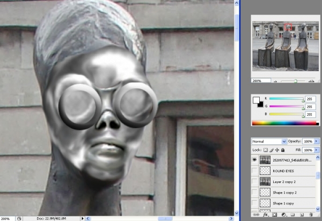Delete layer using trash icon
The height and width of the screenshot is (221, 322).
[x=311, y=215]
